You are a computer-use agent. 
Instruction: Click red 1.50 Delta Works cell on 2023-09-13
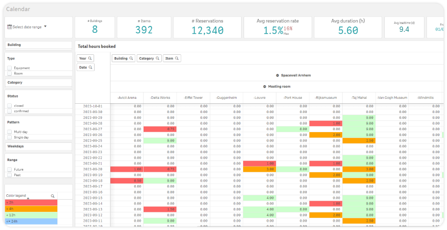(160, 209)
